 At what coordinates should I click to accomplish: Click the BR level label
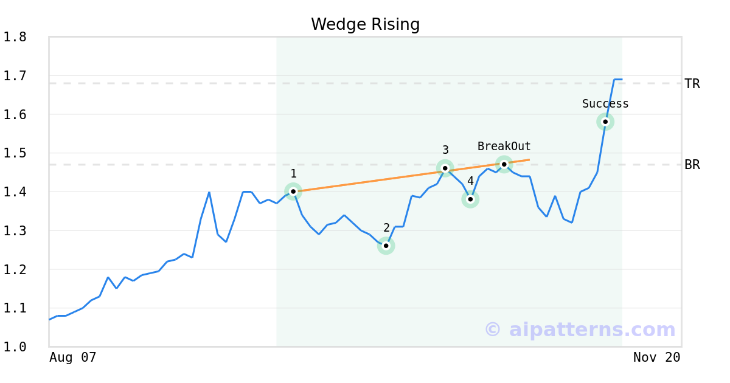[692, 165]
